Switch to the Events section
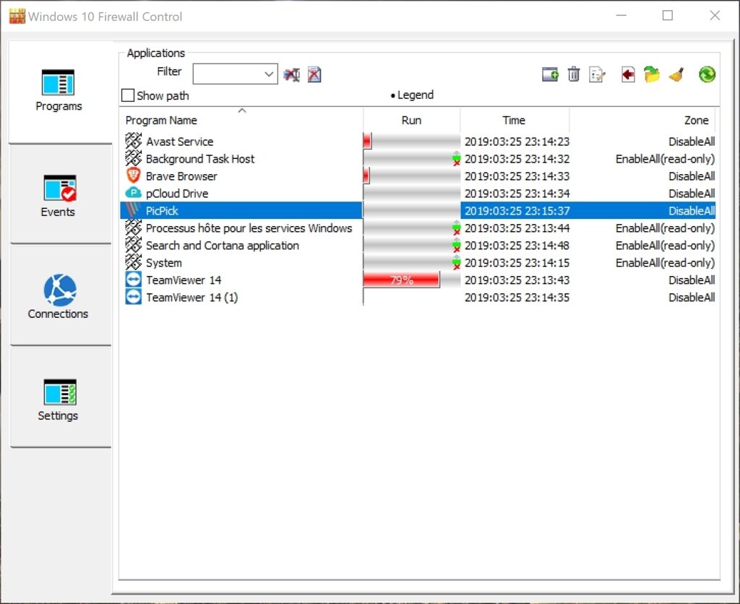 (59, 195)
